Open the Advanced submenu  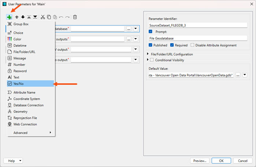point(30,133)
